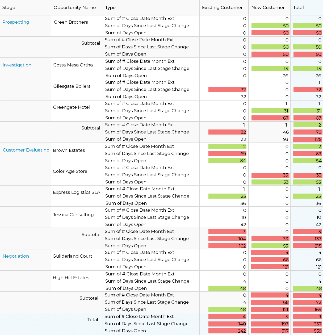Click the Type column header
The height and width of the screenshot is (335, 323).
click(x=110, y=8)
